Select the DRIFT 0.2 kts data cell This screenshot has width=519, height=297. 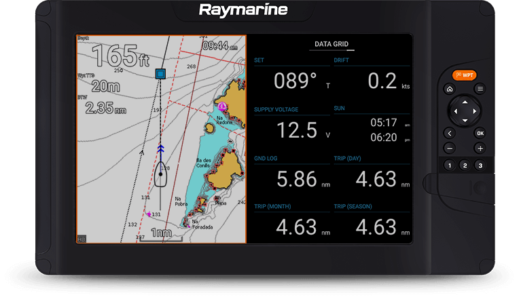372,77
